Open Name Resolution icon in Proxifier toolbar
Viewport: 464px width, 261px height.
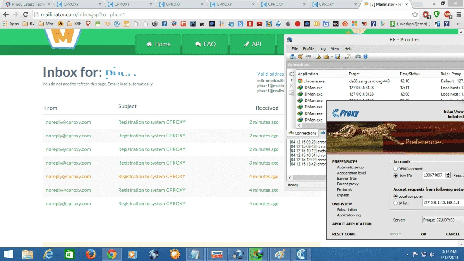[x=308, y=57]
